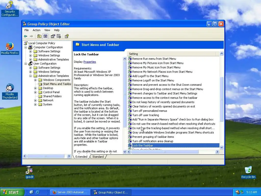Switch to the Extended tab
This screenshot has width=261, height=196.
pyautogui.click(x=81, y=157)
